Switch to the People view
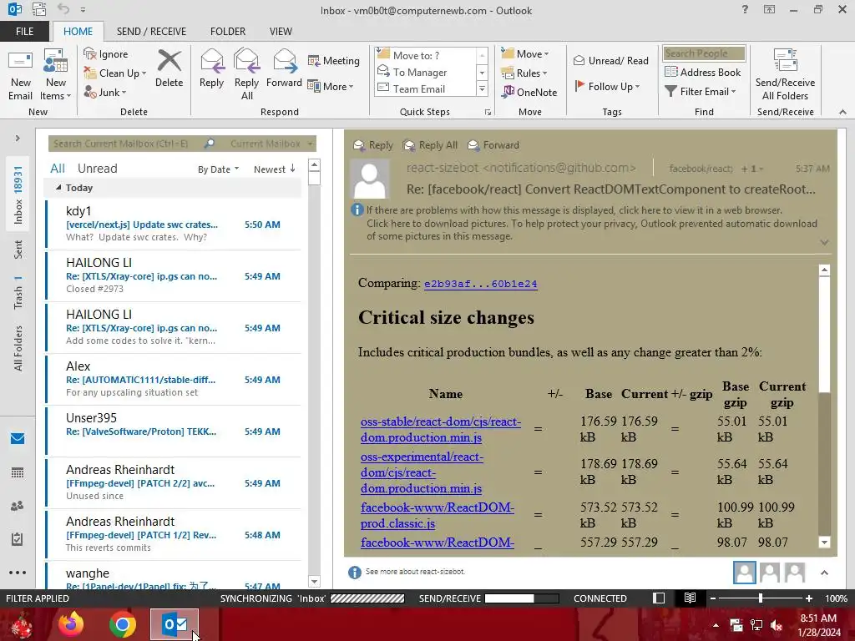The height and width of the screenshot is (641, 855). point(18,506)
